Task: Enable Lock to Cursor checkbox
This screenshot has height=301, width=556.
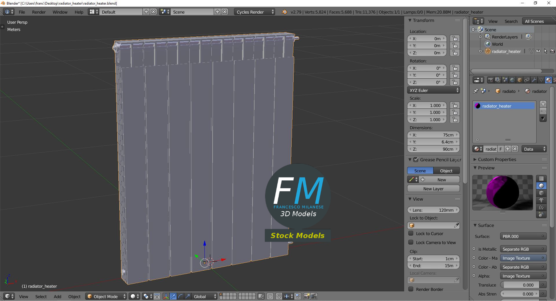Action: (411, 233)
